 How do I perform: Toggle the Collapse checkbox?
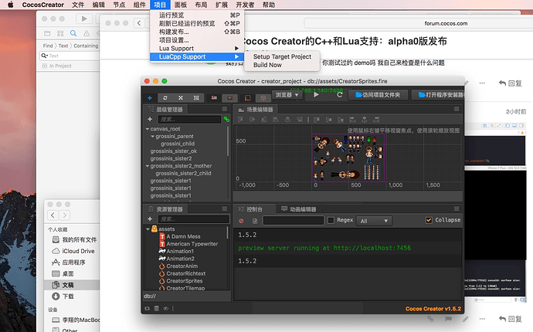[x=429, y=220]
